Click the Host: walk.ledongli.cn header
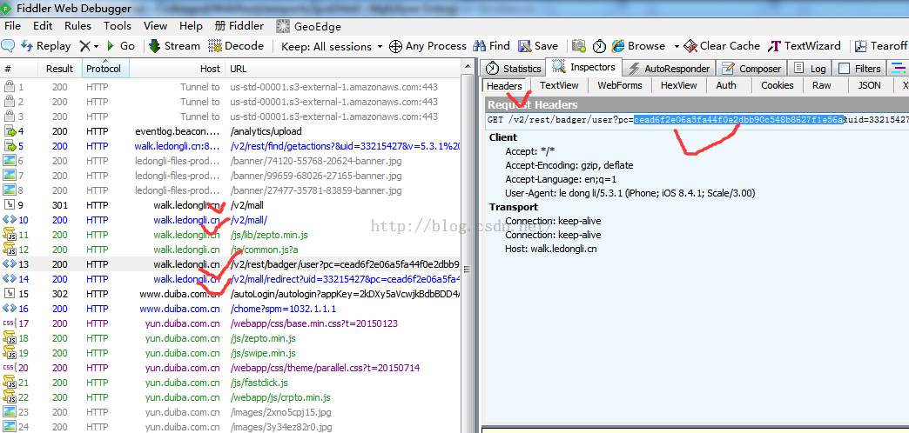Image resolution: width=909 pixels, height=433 pixels. (x=551, y=249)
